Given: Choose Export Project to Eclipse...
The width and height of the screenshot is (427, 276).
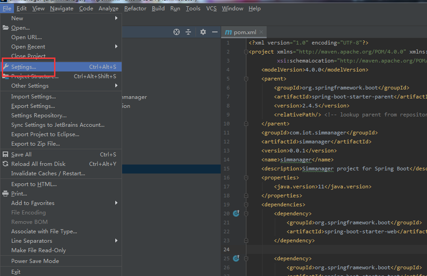Looking at the screenshot, I should [45, 134].
